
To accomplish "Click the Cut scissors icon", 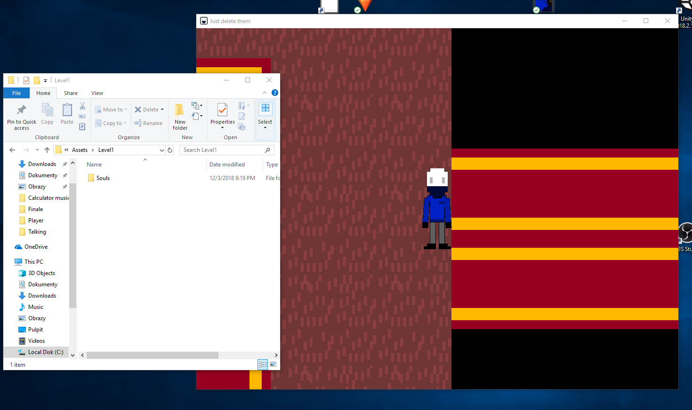I will click(82, 106).
